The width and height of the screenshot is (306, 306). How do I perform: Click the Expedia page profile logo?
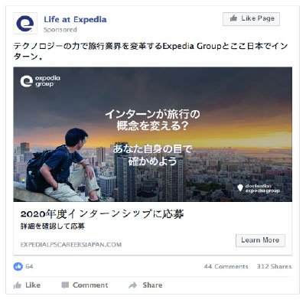pos(25,23)
